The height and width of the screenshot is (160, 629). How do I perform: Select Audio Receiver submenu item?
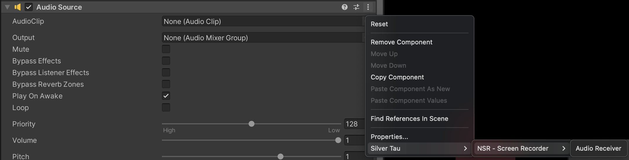pyautogui.click(x=598, y=148)
